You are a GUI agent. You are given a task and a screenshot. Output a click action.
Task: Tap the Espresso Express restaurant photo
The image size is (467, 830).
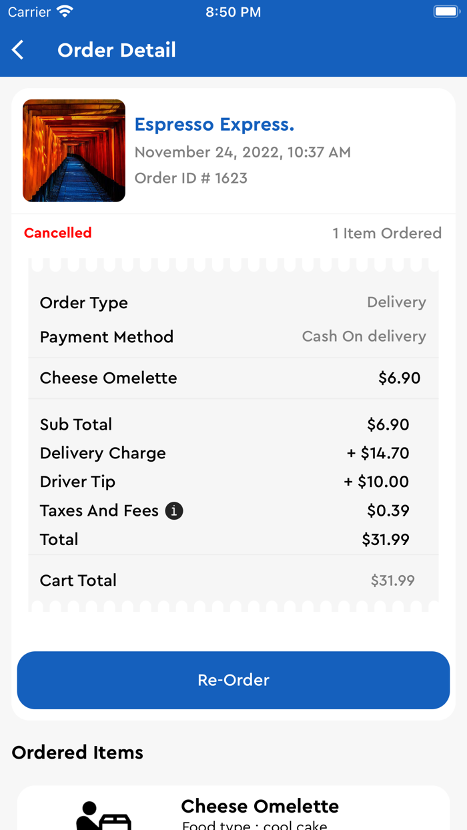(x=73, y=150)
